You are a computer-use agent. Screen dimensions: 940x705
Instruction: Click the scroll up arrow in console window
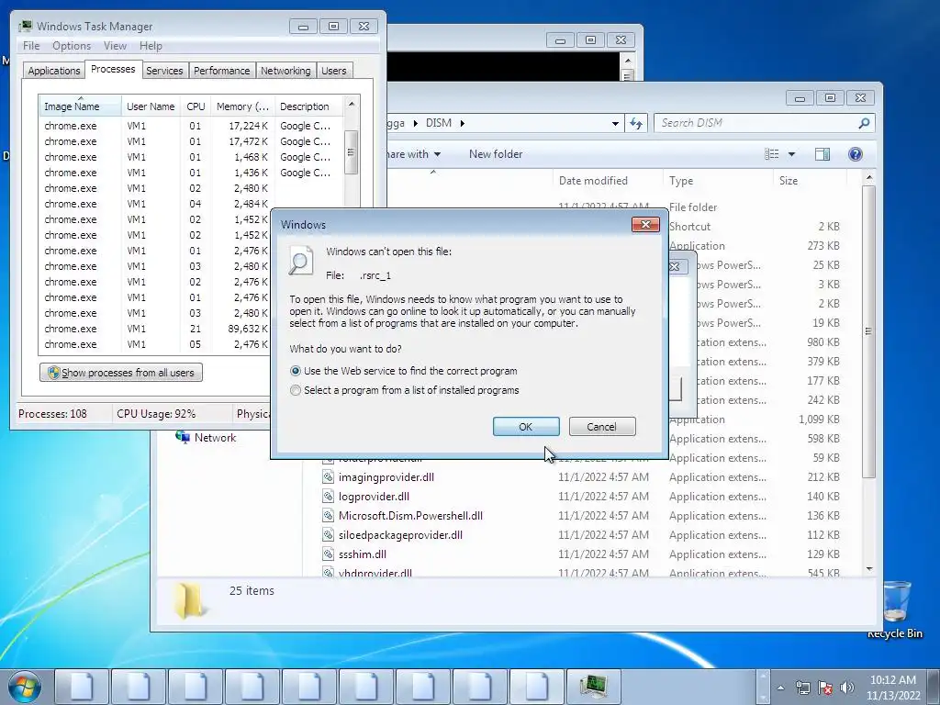pyautogui.click(x=628, y=60)
